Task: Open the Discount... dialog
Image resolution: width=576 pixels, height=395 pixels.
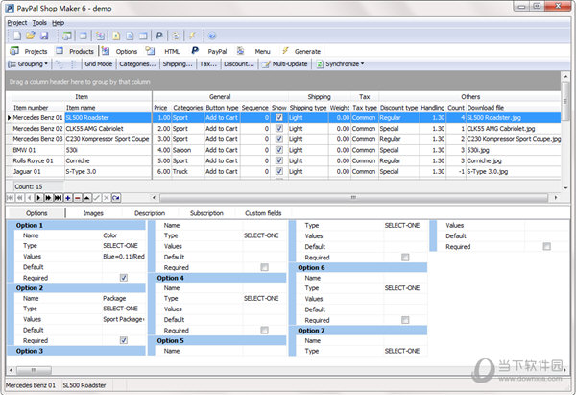Action: 239,64
